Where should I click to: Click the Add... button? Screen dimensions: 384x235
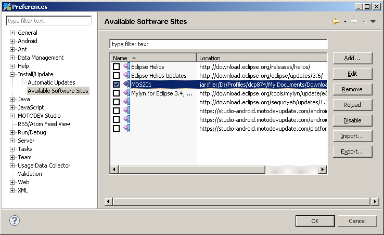click(352, 58)
